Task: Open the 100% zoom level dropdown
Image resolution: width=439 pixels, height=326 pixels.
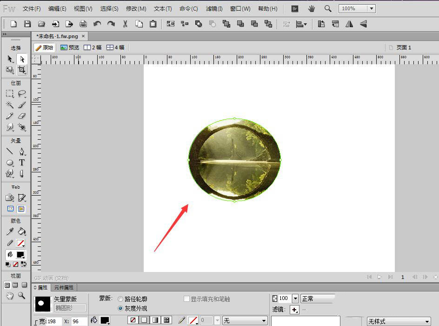Action: click(x=371, y=8)
